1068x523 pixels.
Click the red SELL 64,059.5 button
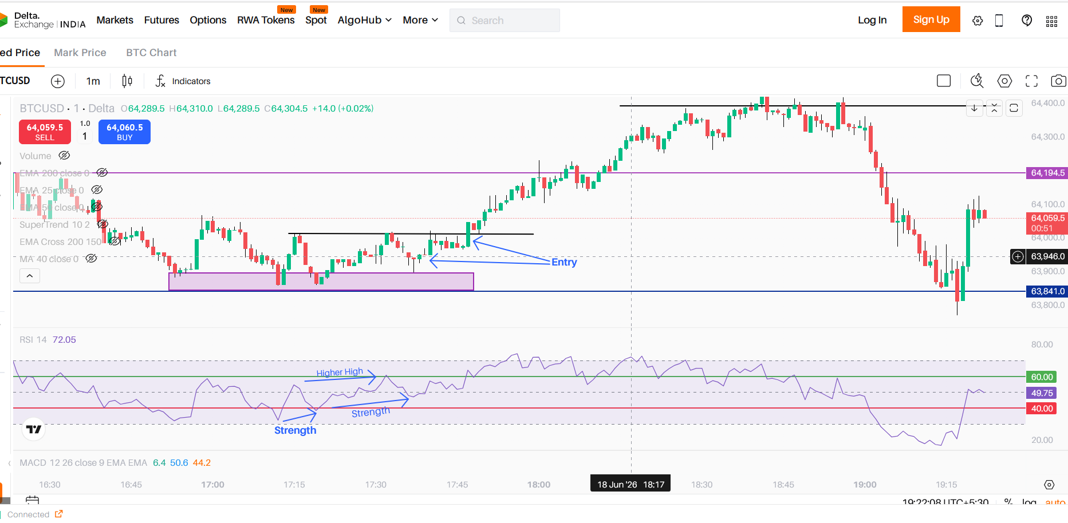tap(45, 132)
